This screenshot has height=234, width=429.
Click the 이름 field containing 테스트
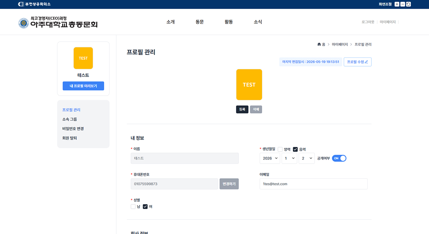[x=185, y=158]
